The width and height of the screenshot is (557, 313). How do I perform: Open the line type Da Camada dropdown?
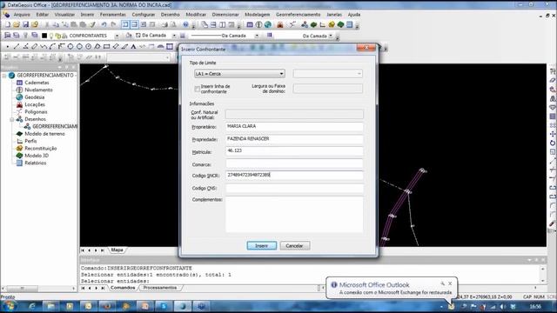[x=257, y=36]
